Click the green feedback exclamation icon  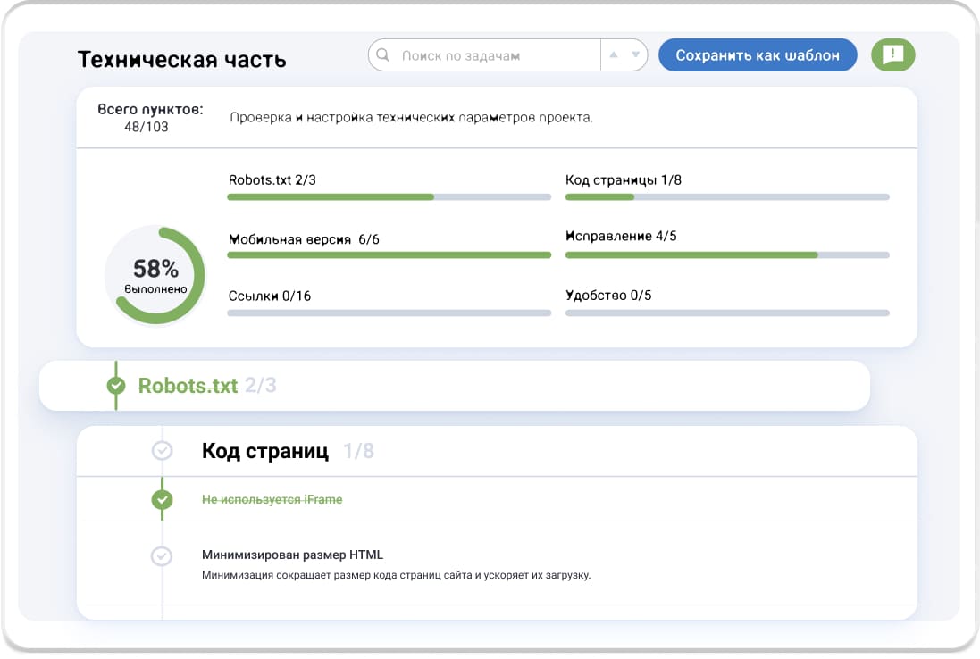coord(892,55)
